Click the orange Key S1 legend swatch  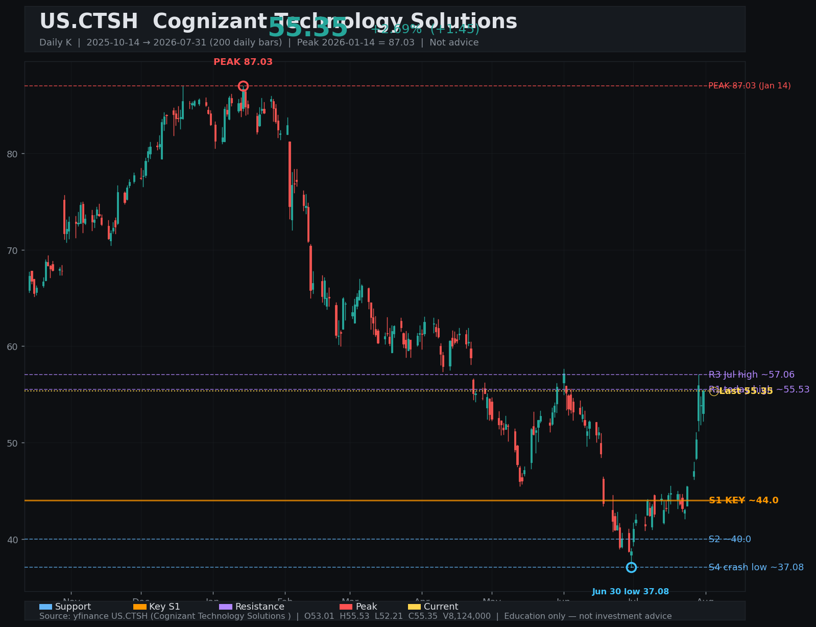point(139,607)
